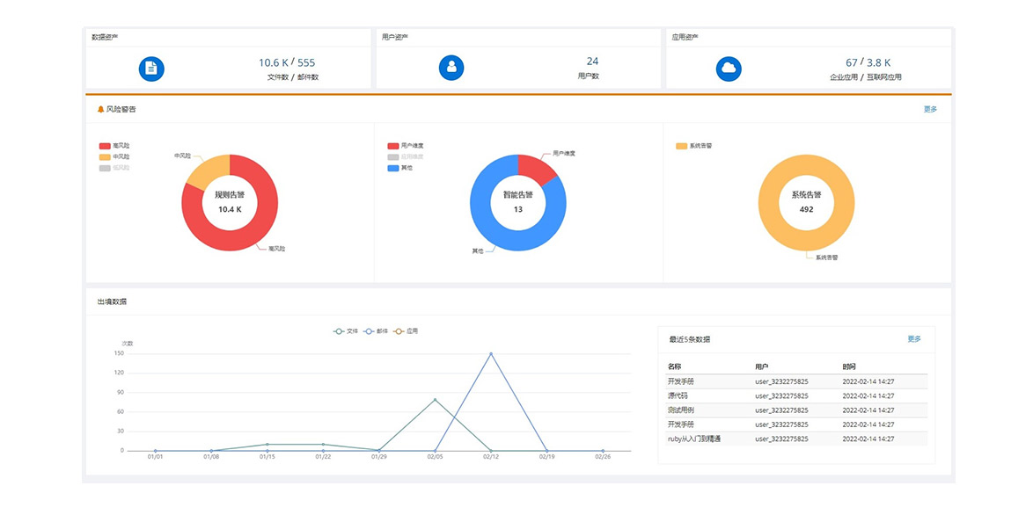Select the ruby从入门到精通 table row
The width and height of the screenshot is (1033, 515).
click(x=796, y=439)
